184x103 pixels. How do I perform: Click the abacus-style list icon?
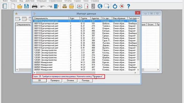93,6
